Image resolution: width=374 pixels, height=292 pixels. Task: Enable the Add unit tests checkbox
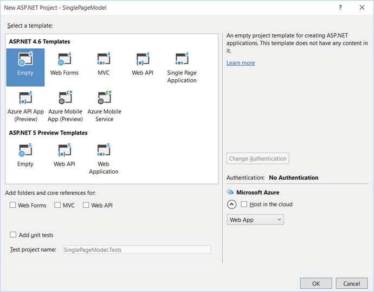pos(13,234)
